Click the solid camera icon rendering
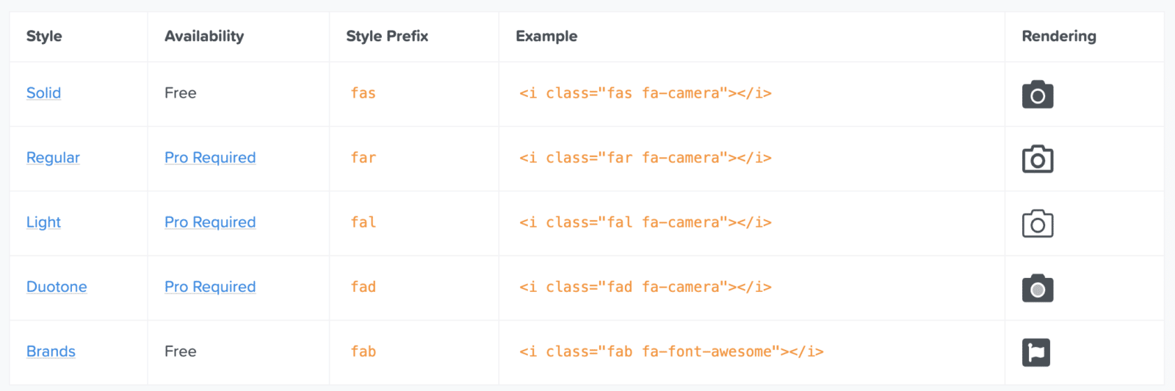Screen dimensions: 1175x391 click(1037, 95)
